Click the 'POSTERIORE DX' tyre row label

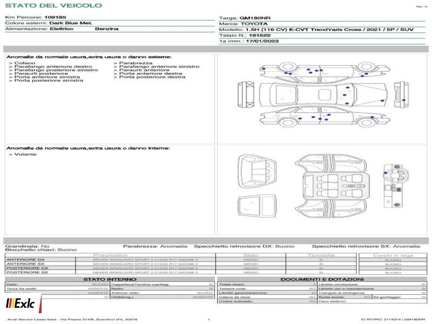(28, 268)
